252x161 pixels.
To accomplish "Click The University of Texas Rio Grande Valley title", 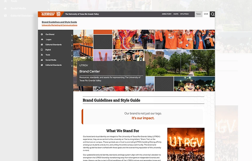I will click(82, 14).
